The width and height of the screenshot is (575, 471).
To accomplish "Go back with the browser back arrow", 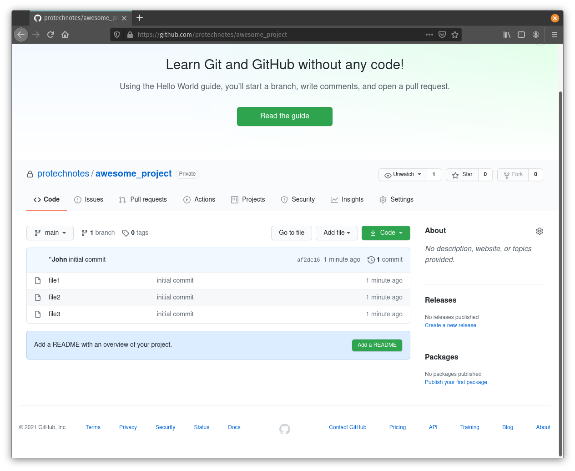I will 21,35.
